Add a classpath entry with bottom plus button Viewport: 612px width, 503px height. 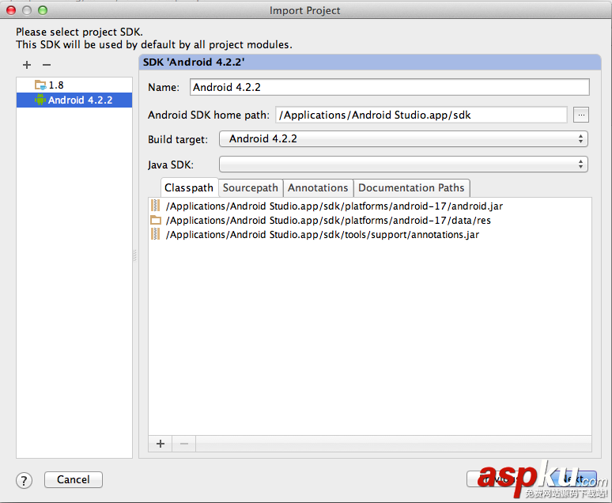(x=161, y=444)
